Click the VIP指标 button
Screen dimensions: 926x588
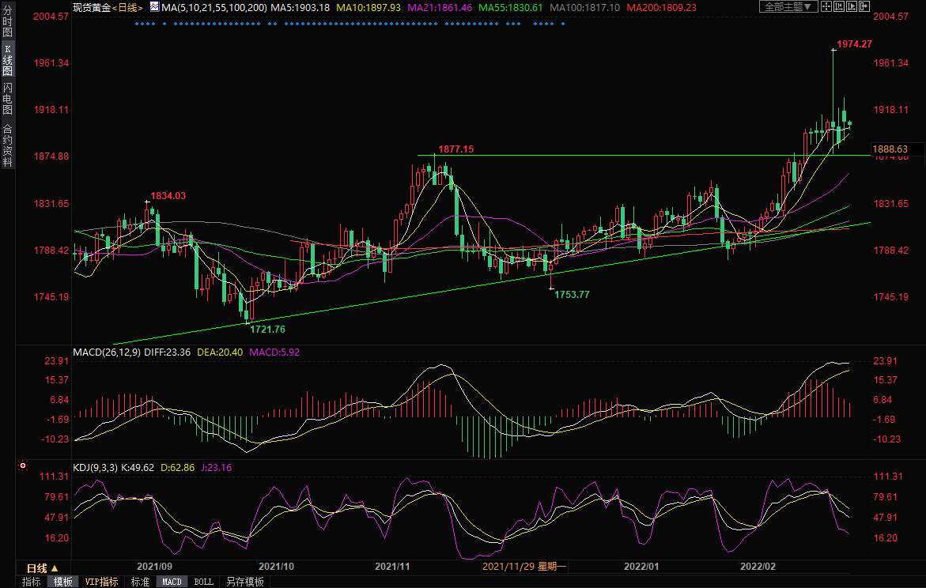pos(102,582)
